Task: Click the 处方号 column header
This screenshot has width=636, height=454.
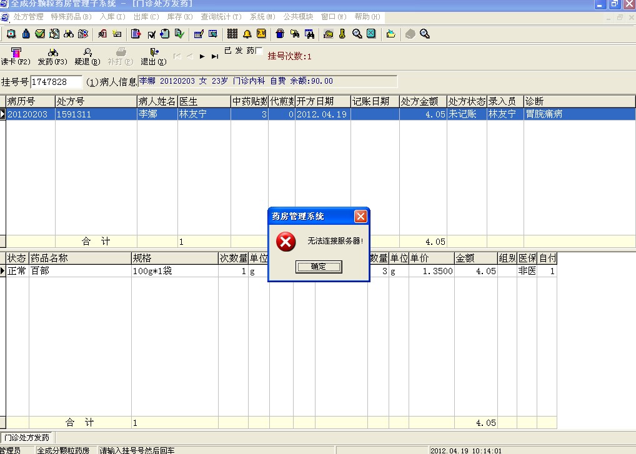Action: point(96,101)
